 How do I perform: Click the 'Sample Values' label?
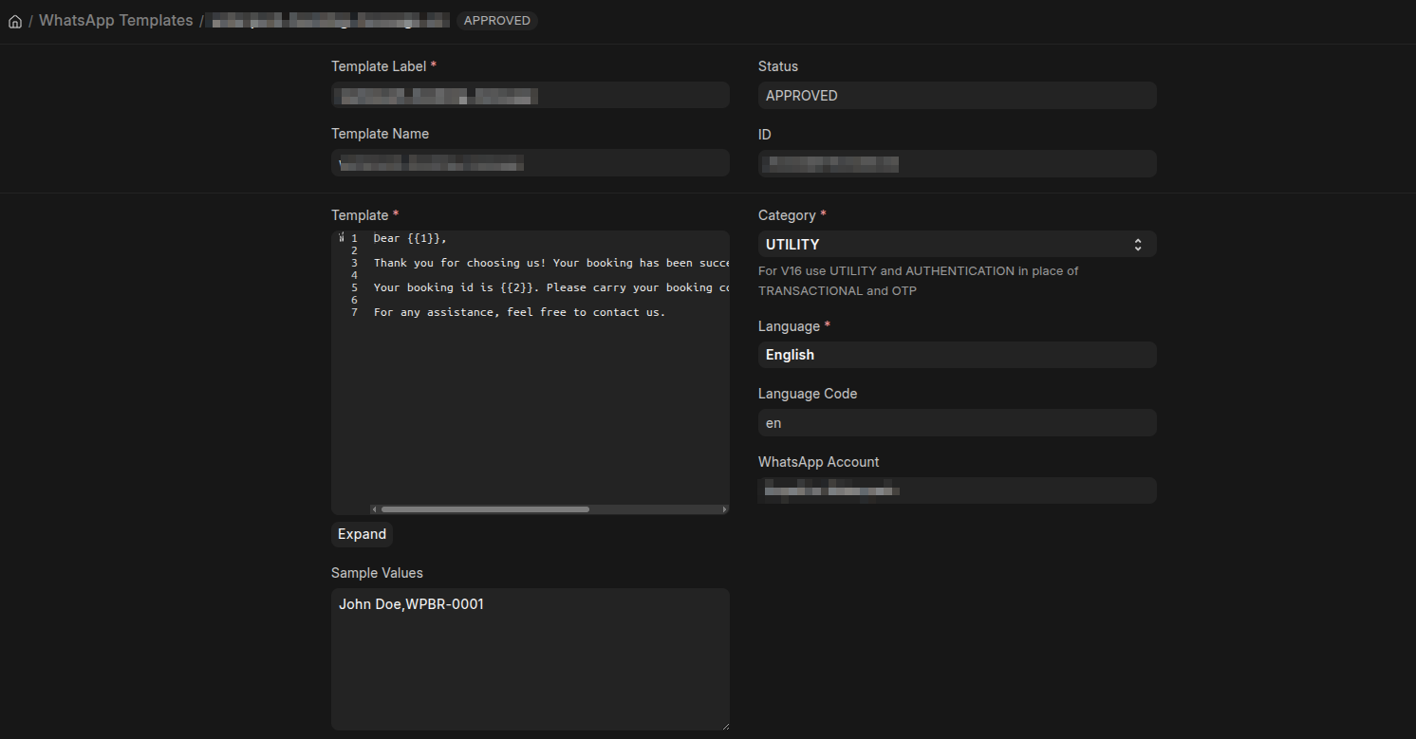377,573
